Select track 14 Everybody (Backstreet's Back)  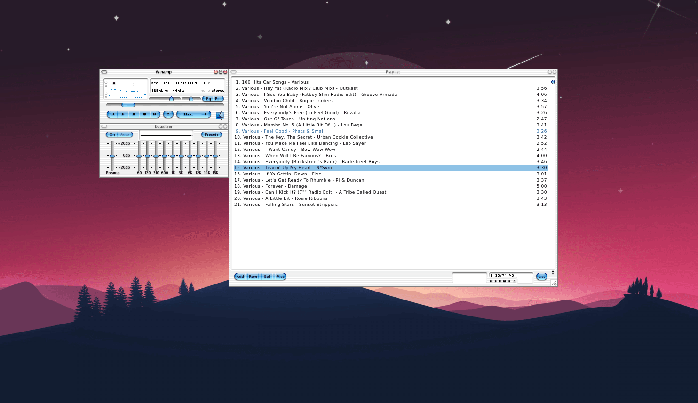[x=391, y=162]
